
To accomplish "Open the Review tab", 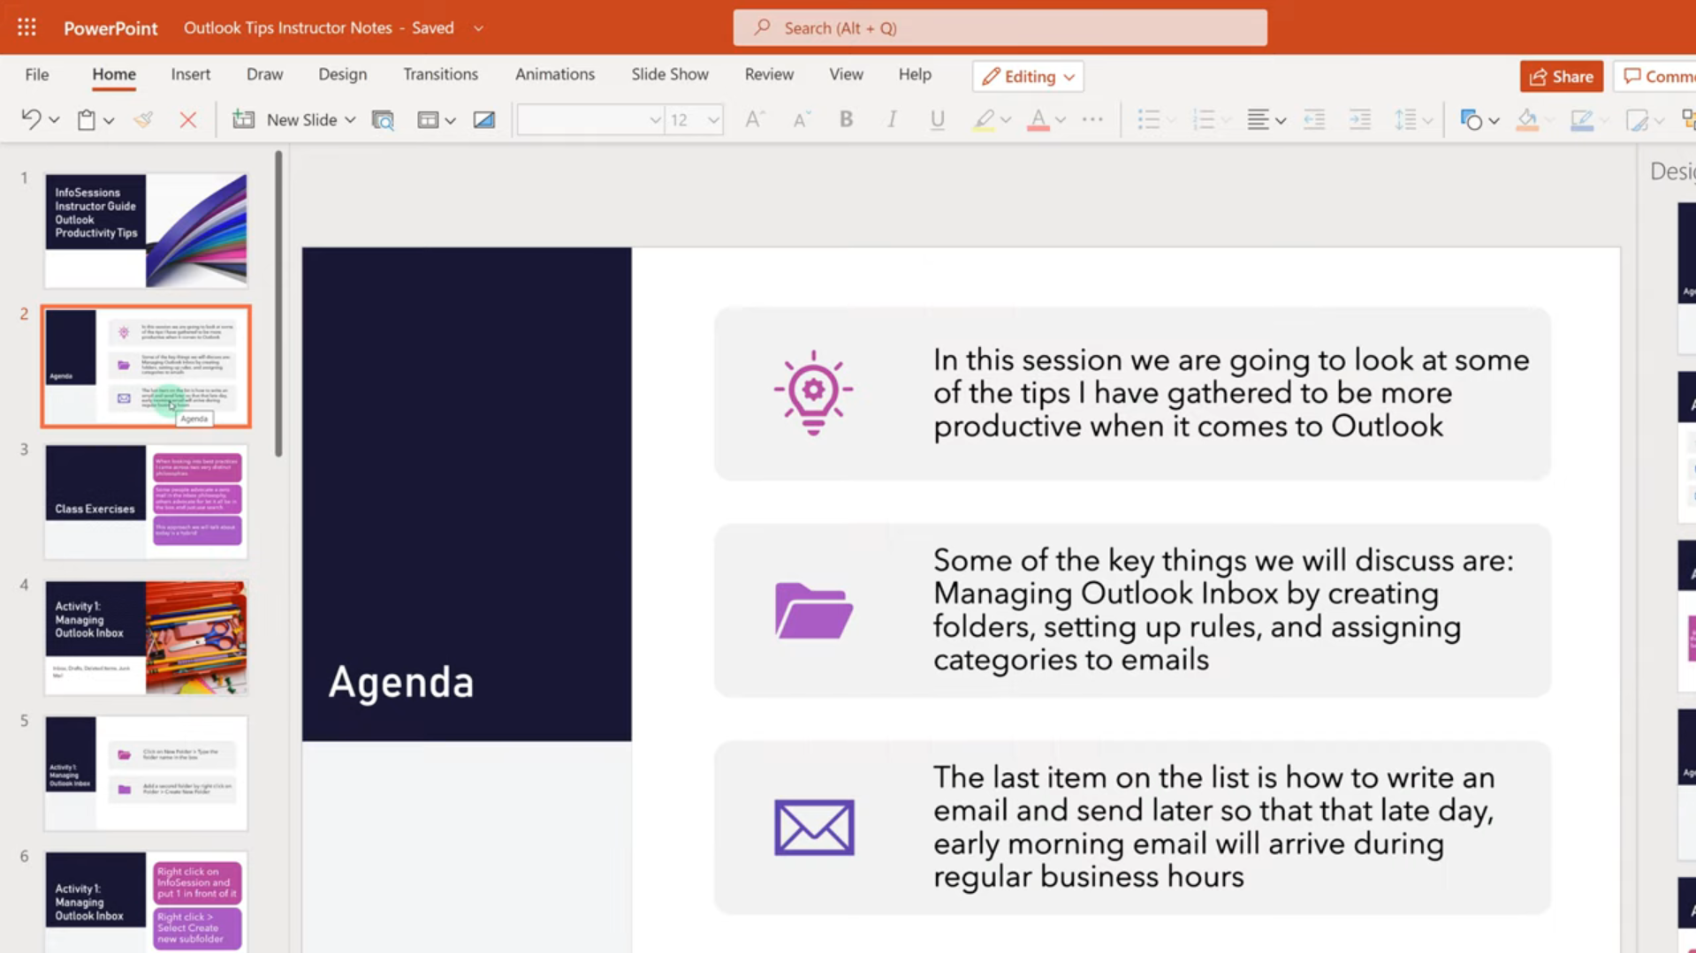I will point(769,74).
